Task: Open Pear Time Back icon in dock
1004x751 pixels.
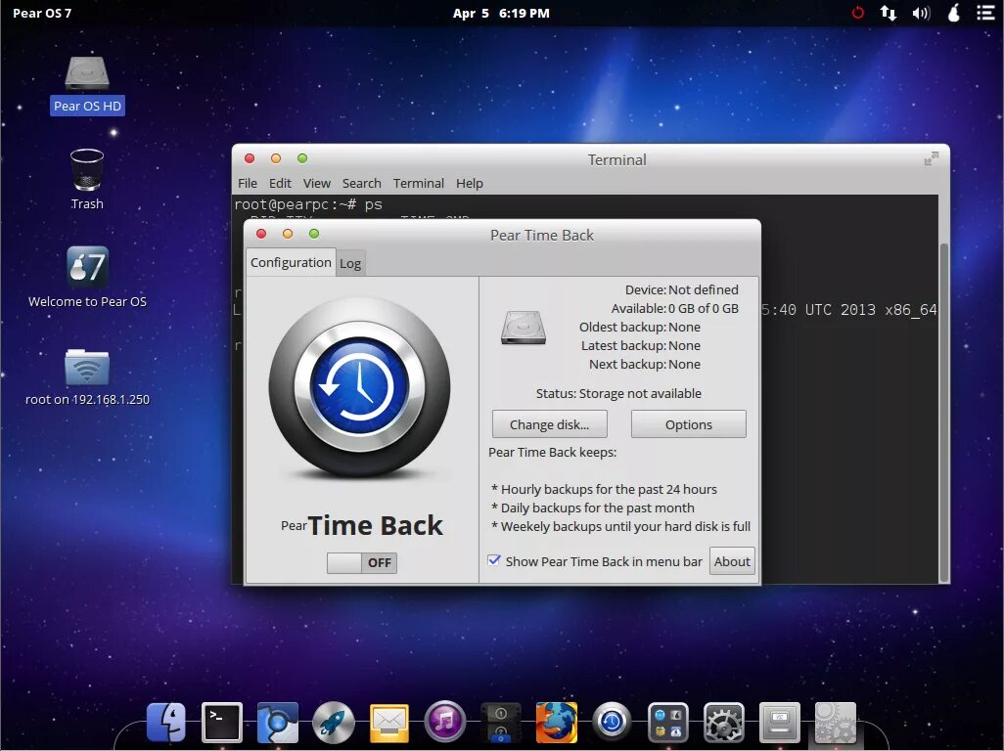Action: 613,723
